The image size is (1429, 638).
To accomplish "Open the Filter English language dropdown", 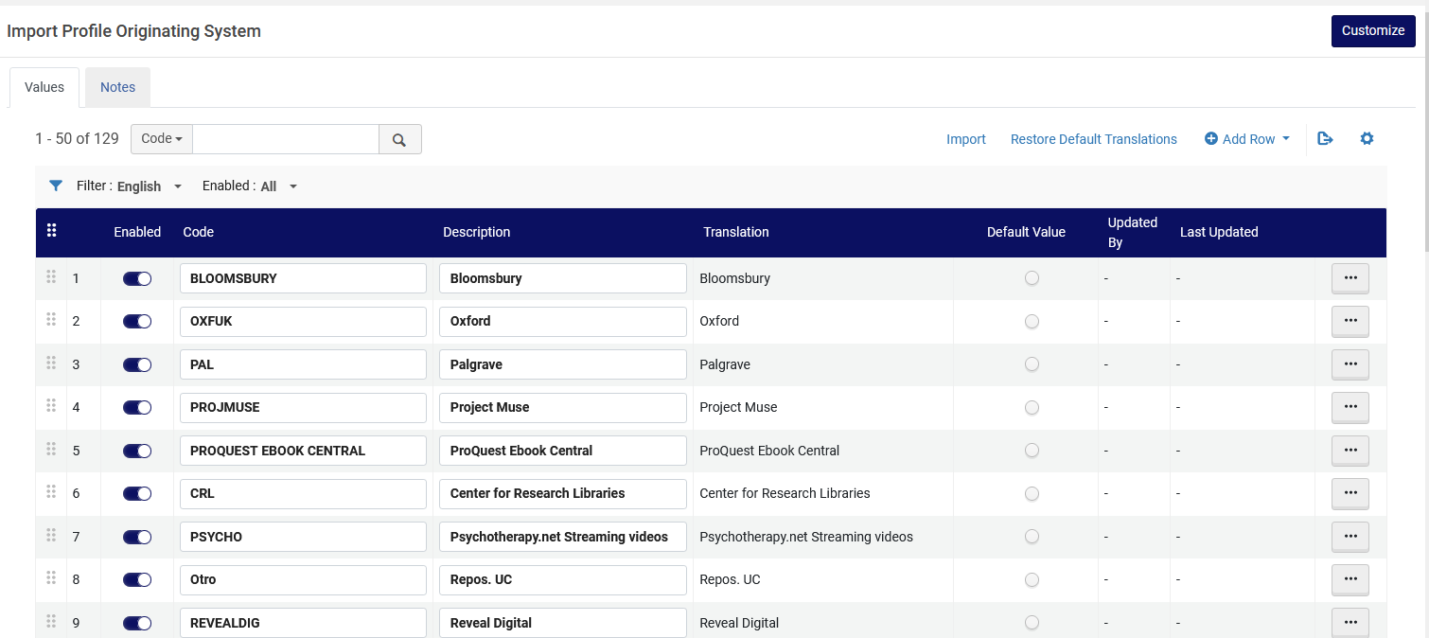I will point(150,186).
